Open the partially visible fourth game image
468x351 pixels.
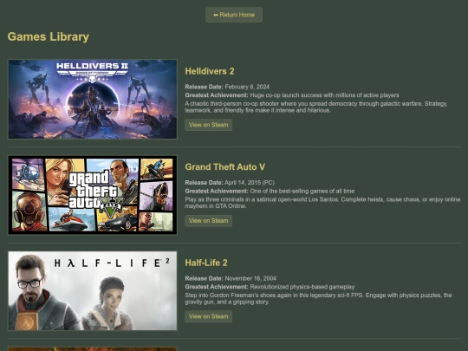coord(93,348)
